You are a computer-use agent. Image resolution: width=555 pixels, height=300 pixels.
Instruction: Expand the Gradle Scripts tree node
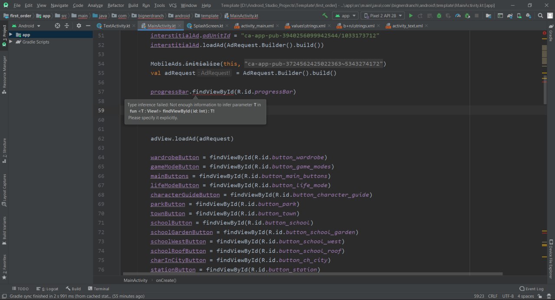tap(11, 42)
